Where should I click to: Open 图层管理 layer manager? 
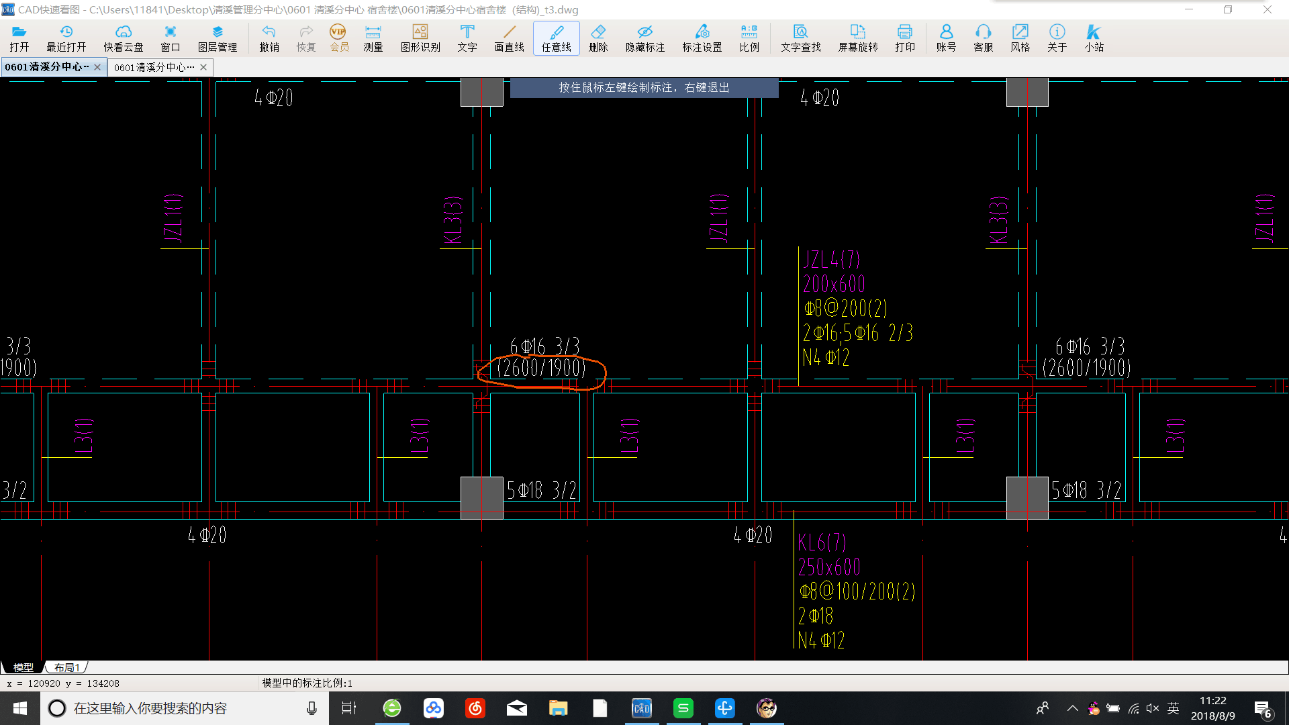[x=218, y=38]
